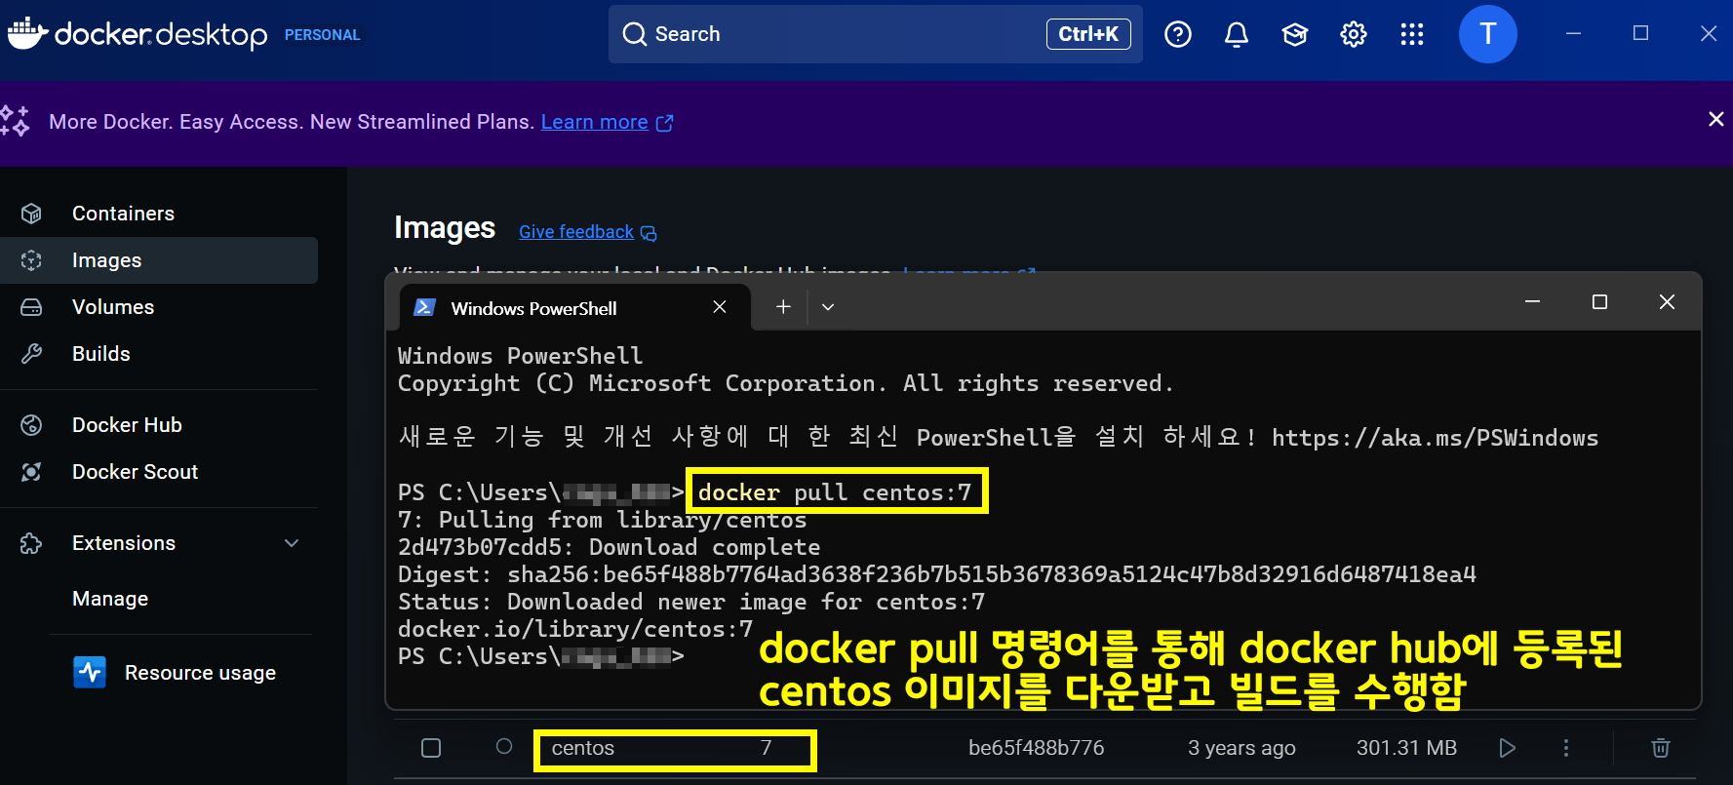Click the Give feedback link
Viewport: 1733px width, 785px height.
[x=576, y=232]
